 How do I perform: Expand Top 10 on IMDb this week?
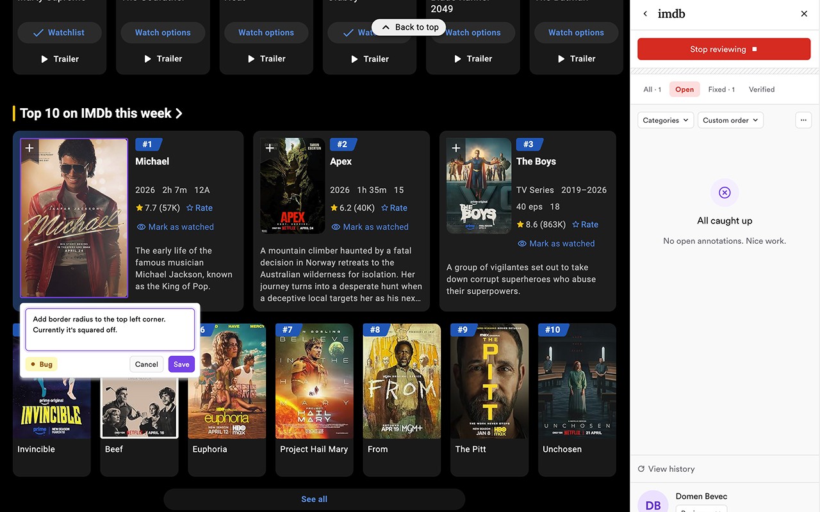pyautogui.click(x=101, y=113)
